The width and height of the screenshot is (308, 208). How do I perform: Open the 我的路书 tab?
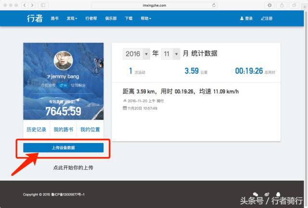tap(63, 130)
